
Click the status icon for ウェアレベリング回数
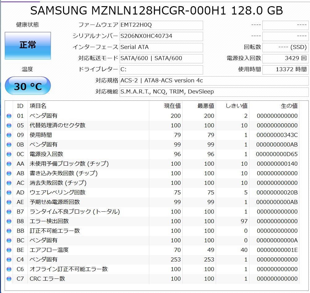(x=9, y=193)
